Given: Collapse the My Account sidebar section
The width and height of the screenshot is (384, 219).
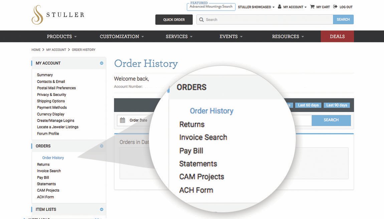Looking at the screenshot, I should pyautogui.click(x=102, y=63).
